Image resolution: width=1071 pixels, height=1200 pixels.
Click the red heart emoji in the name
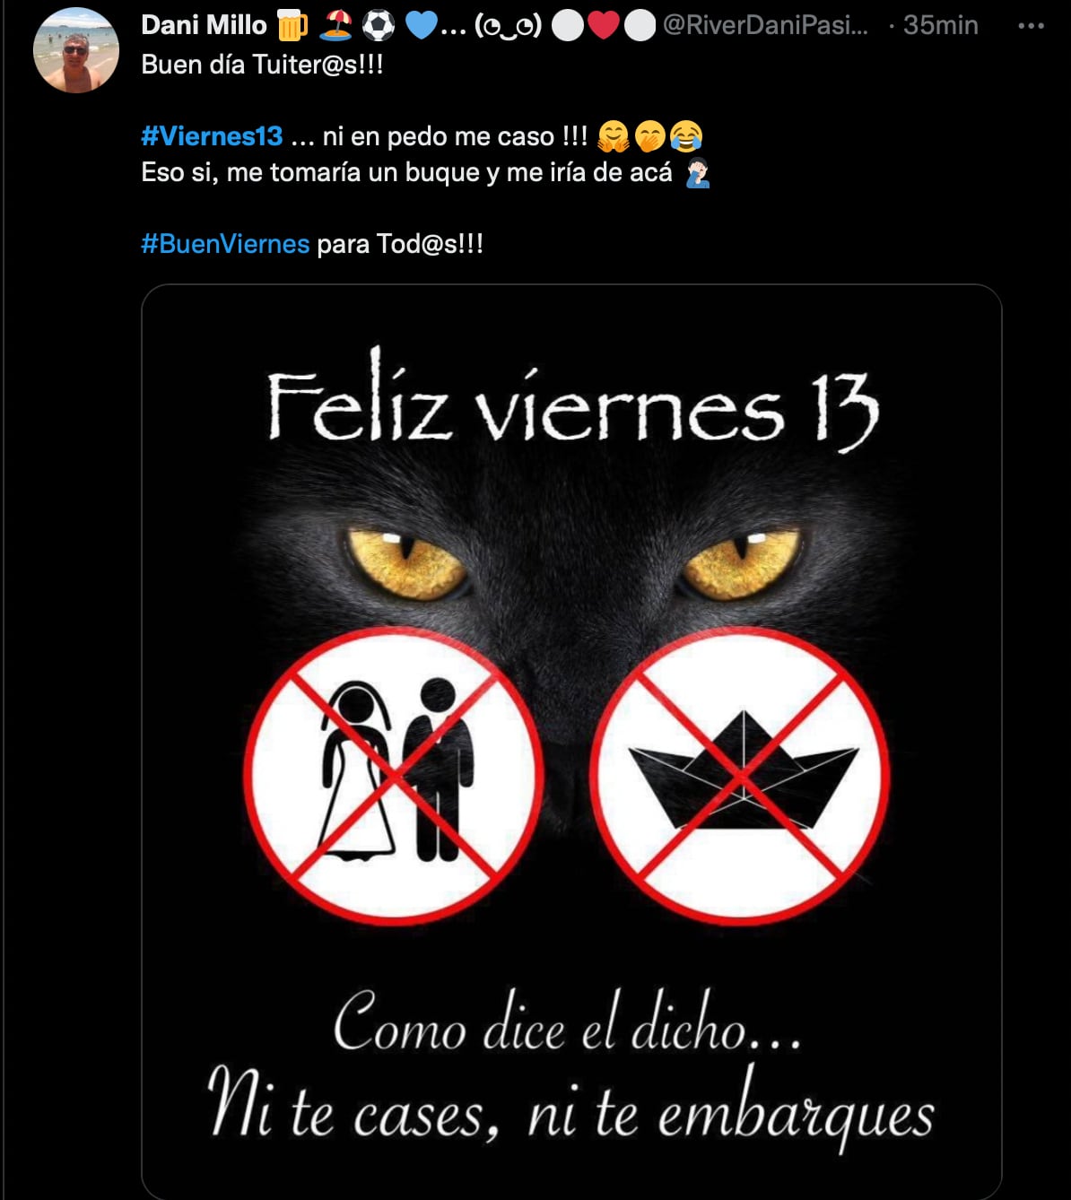(x=603, y=25)
